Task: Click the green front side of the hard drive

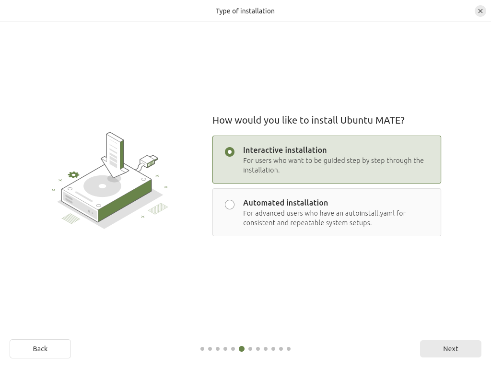Action: [x=126, y=200]
